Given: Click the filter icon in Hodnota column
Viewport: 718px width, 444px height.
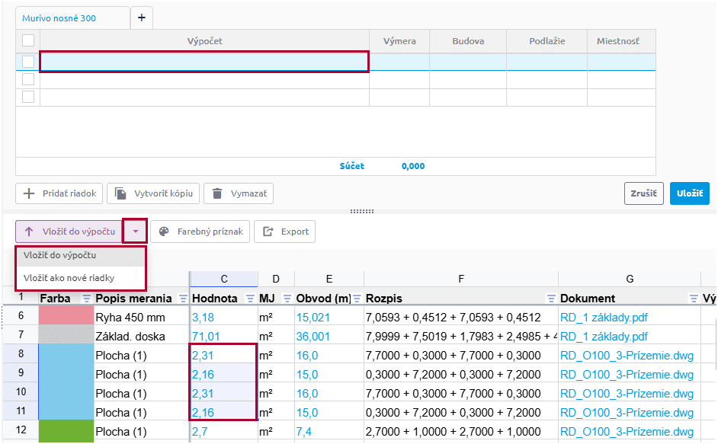Looking at the screenshot, I should [251, 299].
